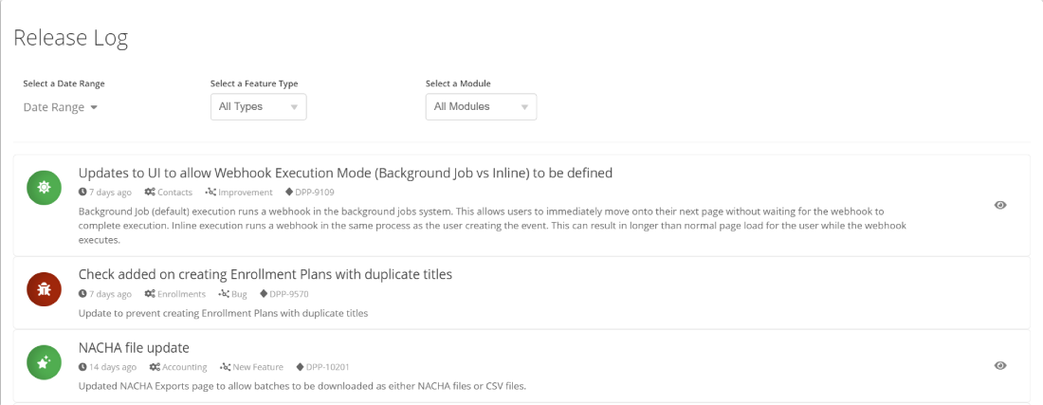Click the Contacts module gears icon
The image size is (1043, 405).
click(152, 193)
